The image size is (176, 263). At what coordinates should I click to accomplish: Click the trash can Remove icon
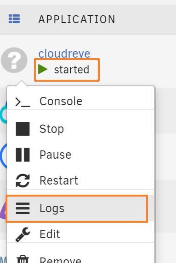[23, 259]
